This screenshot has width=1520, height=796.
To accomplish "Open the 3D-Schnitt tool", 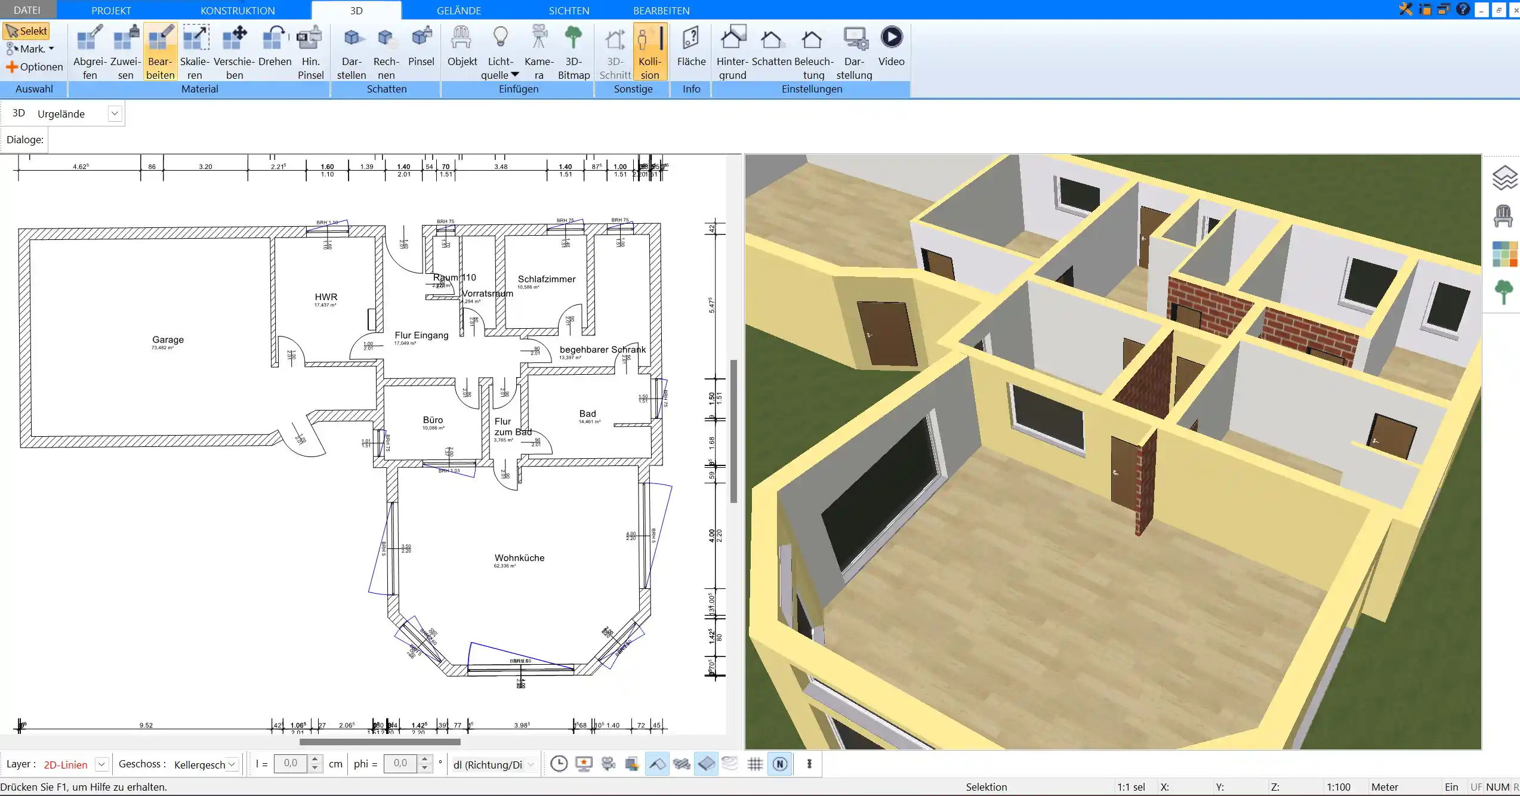I will tap(615, 52).
